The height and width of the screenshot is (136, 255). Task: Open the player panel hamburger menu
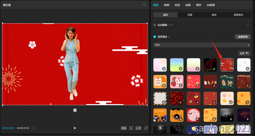[144, 5]
